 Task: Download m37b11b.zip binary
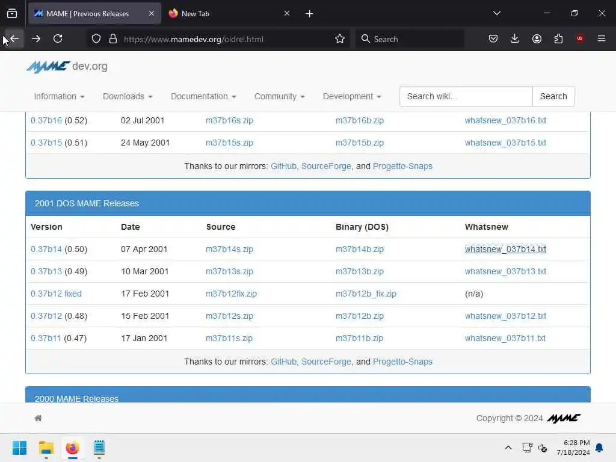tap(359, 338)
